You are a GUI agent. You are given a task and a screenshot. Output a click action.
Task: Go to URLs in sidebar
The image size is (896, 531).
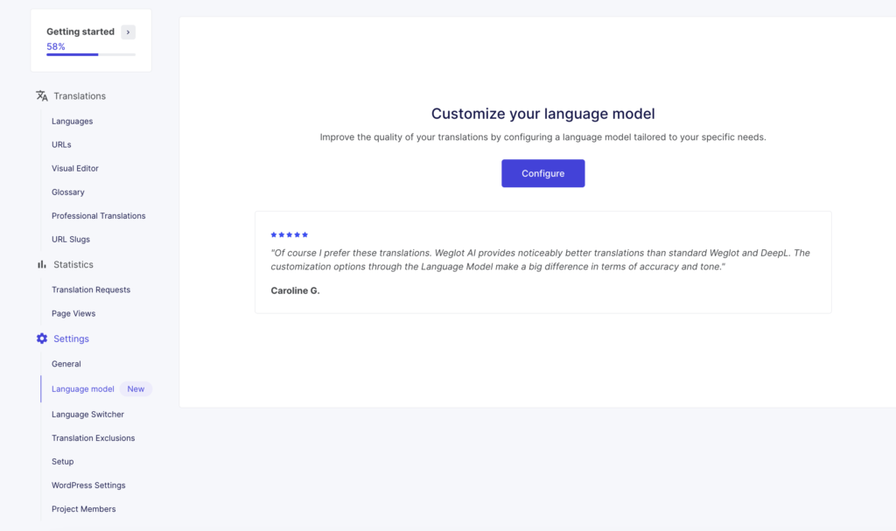(x=61, y=144)
